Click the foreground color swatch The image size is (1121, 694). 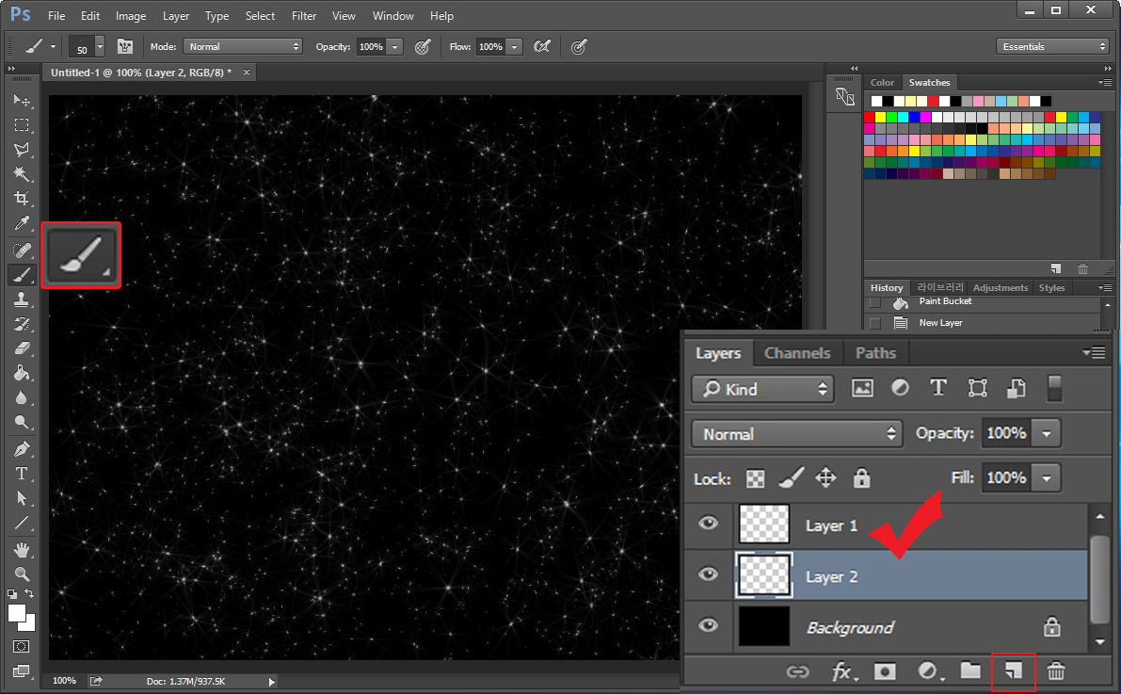[x=16, y=613]
